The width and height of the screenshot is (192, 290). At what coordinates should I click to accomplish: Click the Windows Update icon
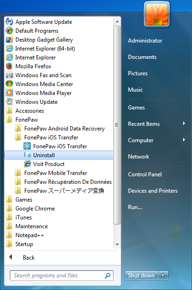(x=9, y=101)
